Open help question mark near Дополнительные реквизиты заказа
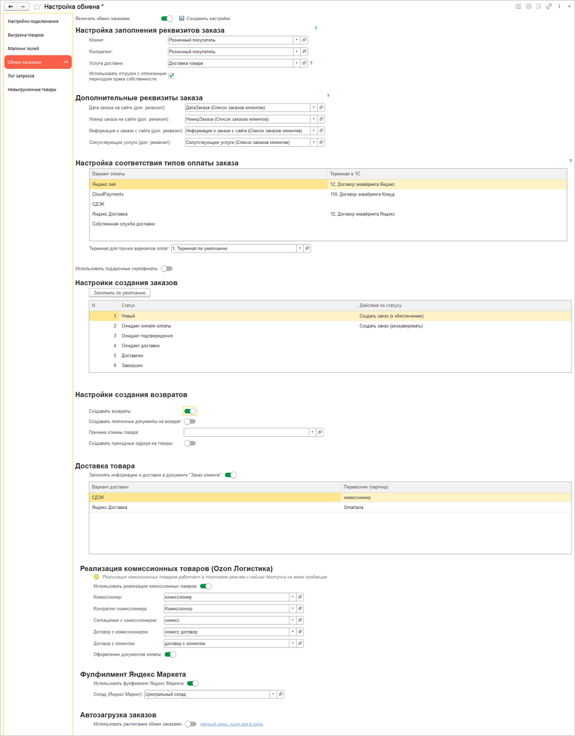Viewport: 575px width, 736px height. tap(328, 96)
